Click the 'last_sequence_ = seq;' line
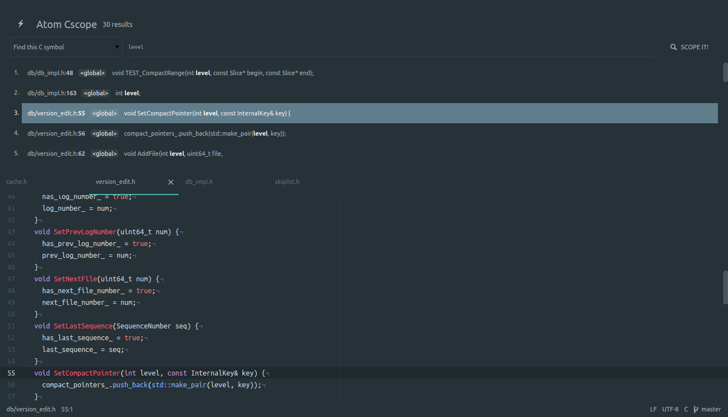The image size is (728, 417). (x=83, y=350)
